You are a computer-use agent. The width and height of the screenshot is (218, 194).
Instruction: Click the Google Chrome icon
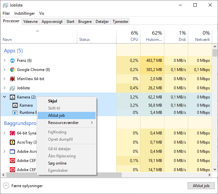click(x=12, y=70)
